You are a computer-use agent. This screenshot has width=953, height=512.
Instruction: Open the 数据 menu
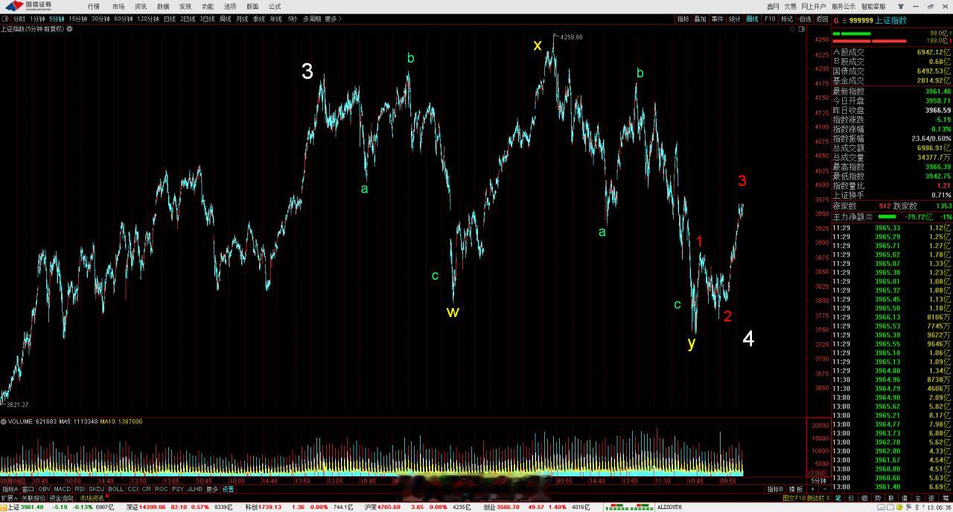(163, 6)
